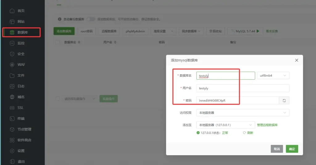
Task: Click the WAF firewall icon
Action: click(x=12, y=65)
